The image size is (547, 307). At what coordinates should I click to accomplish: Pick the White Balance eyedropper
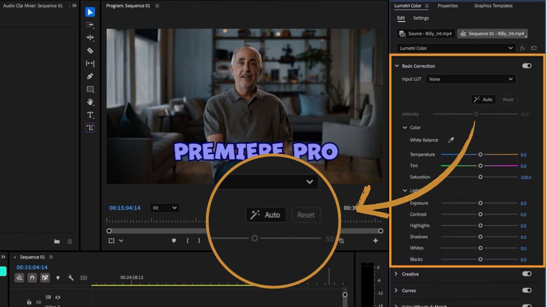point(451,140)
